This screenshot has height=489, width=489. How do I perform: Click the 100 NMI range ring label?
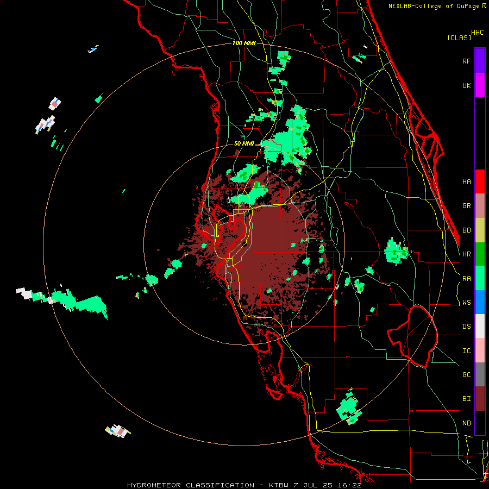pyautogui.click(x=244, y=43)
